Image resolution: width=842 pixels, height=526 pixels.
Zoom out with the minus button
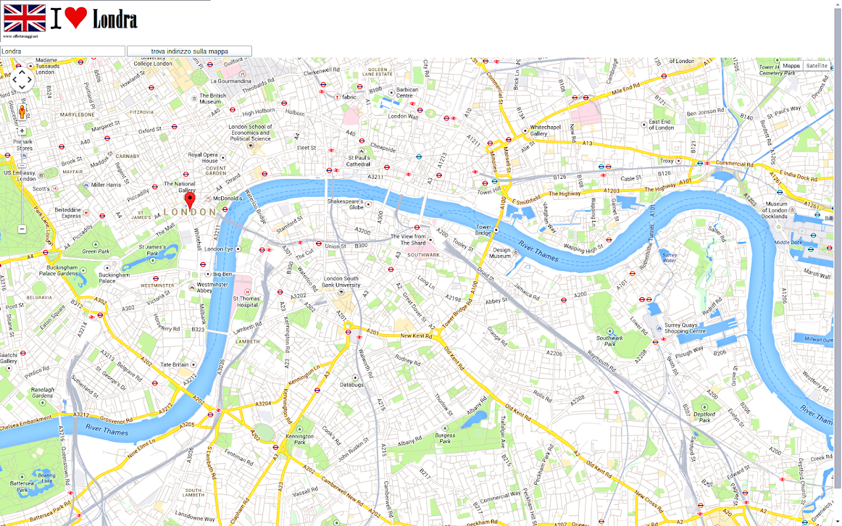[22, 229]
